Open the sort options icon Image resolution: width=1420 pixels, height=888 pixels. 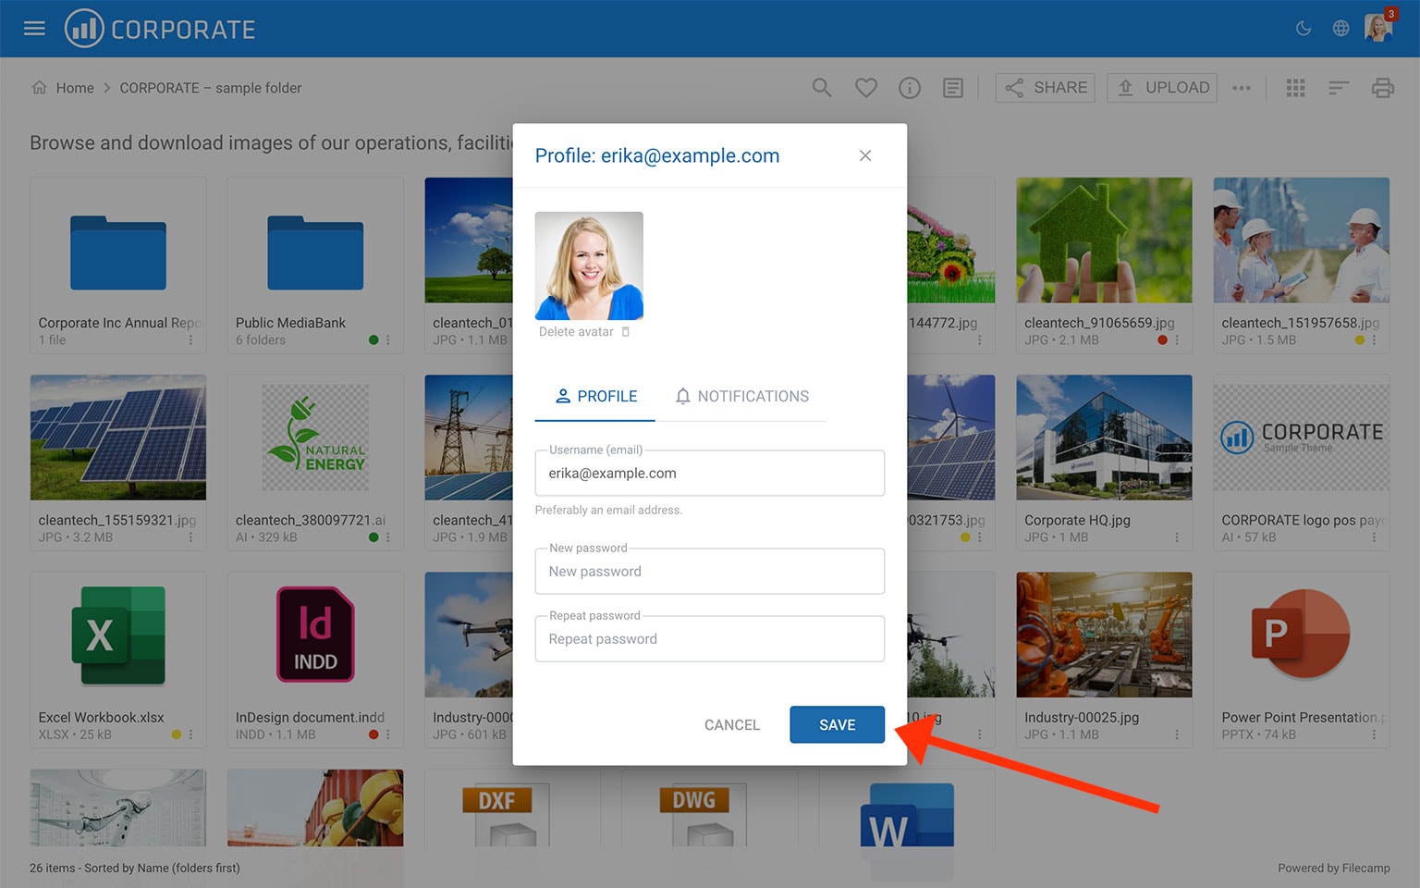tap(1338, 88)
